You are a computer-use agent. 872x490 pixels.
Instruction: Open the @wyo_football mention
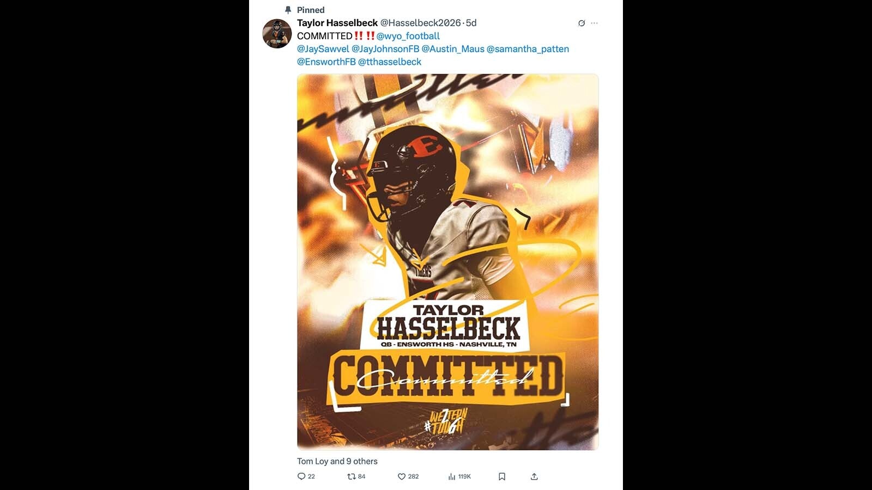coord(408,36)
